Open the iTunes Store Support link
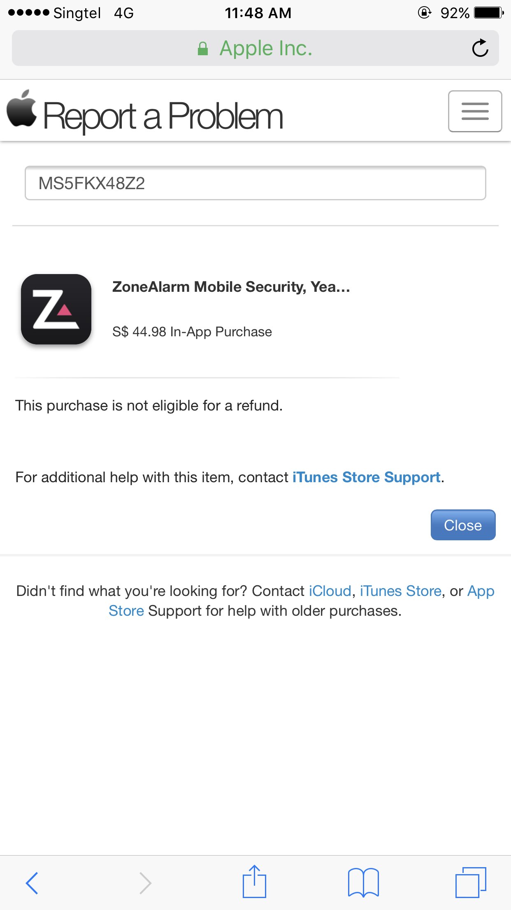 click(x=366, y=477)
